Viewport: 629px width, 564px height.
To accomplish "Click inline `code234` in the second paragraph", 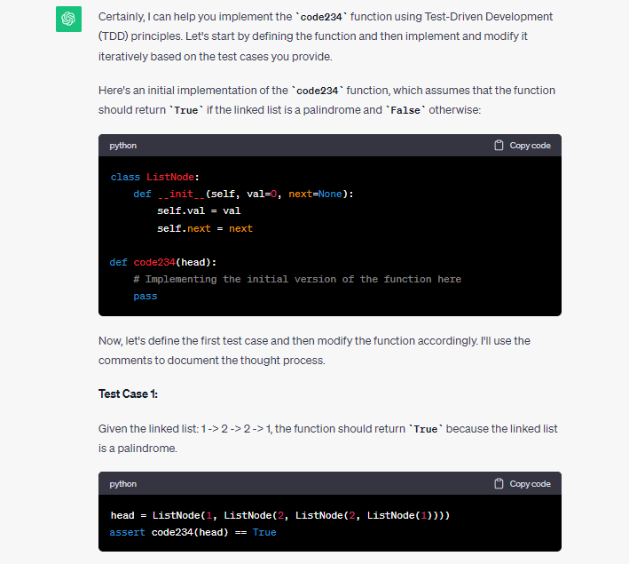I will pyautogui.click(x=318, y=91).
